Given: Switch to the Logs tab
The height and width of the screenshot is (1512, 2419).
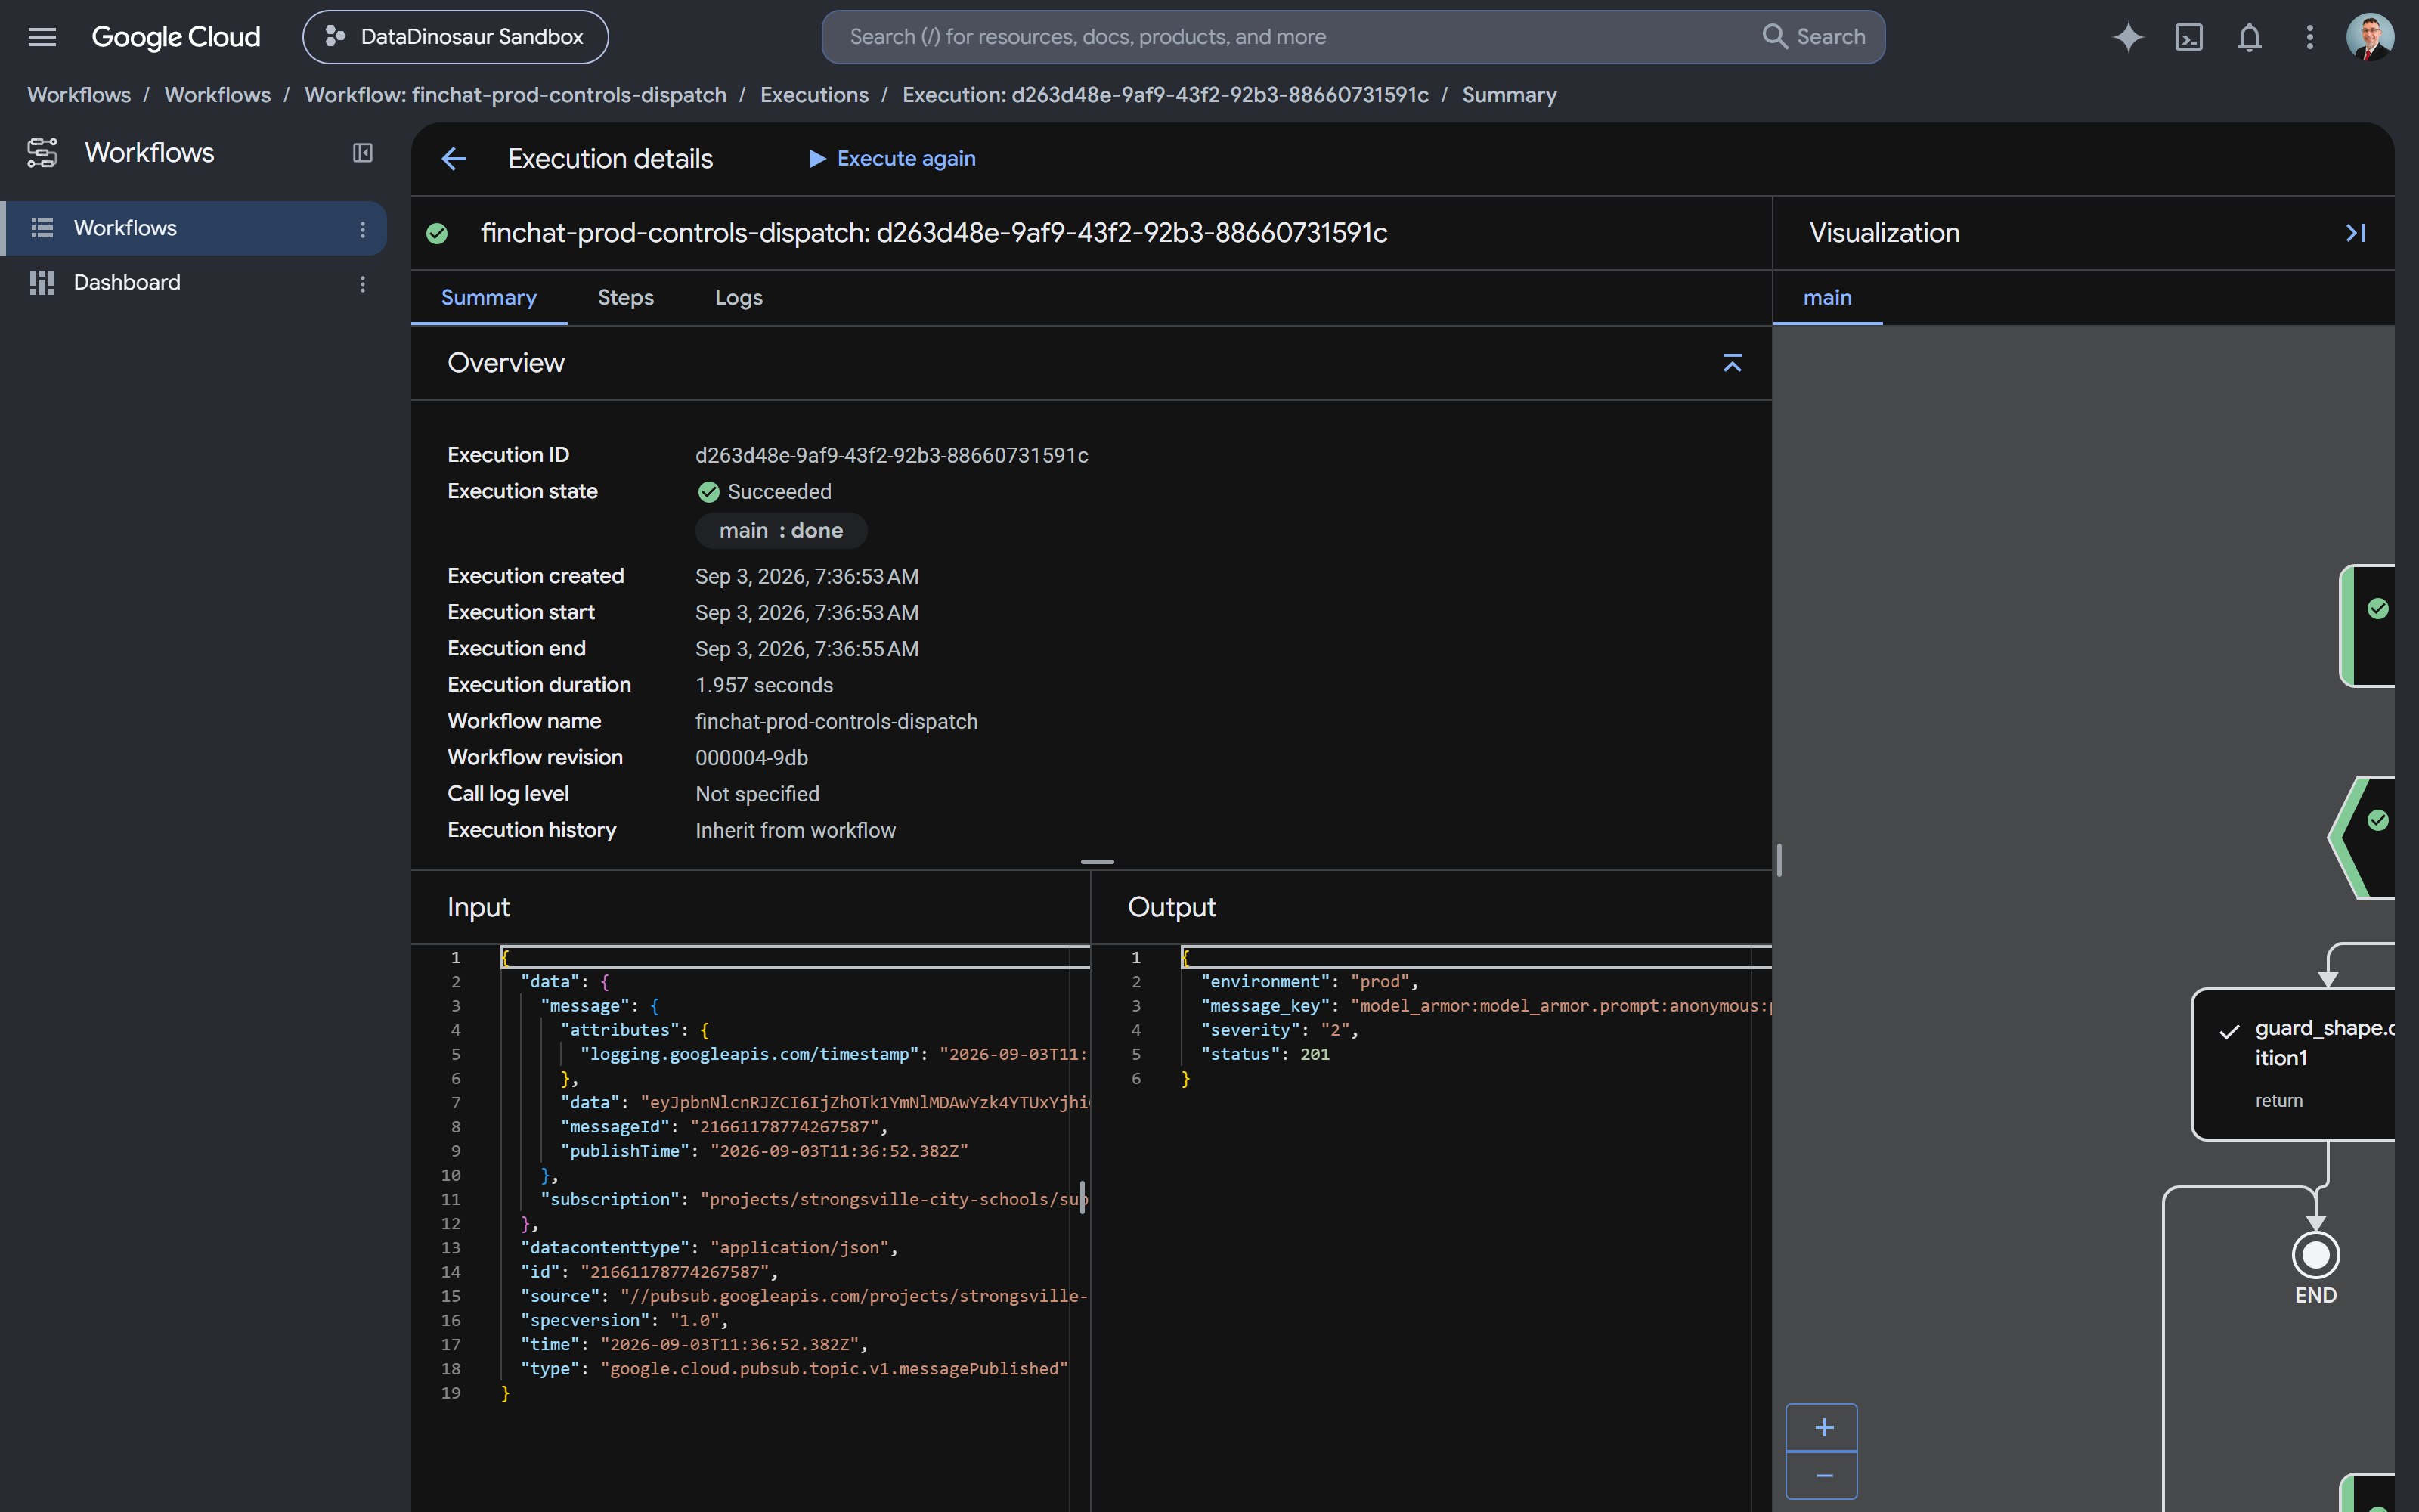Looking at the screenshot, I should 739,298.
